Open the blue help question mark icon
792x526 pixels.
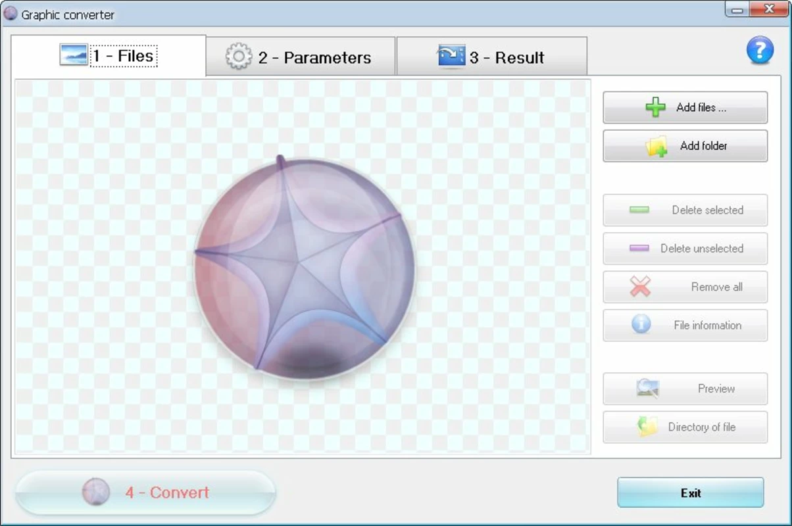tap(760, 50)
